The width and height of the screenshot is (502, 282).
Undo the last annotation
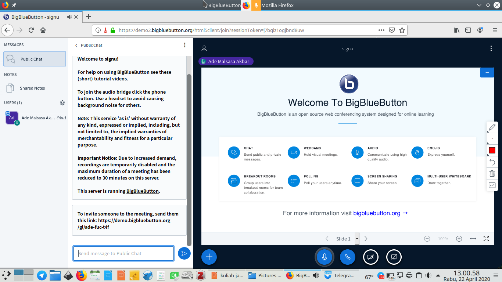492,162
